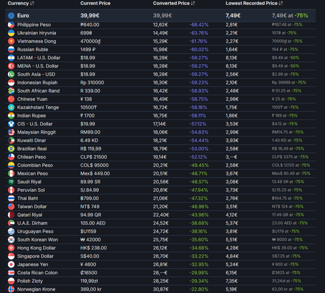325x293 pixels.
Task: Click the U.A.E. Dirham flag icon
Action: coord(11,223)
